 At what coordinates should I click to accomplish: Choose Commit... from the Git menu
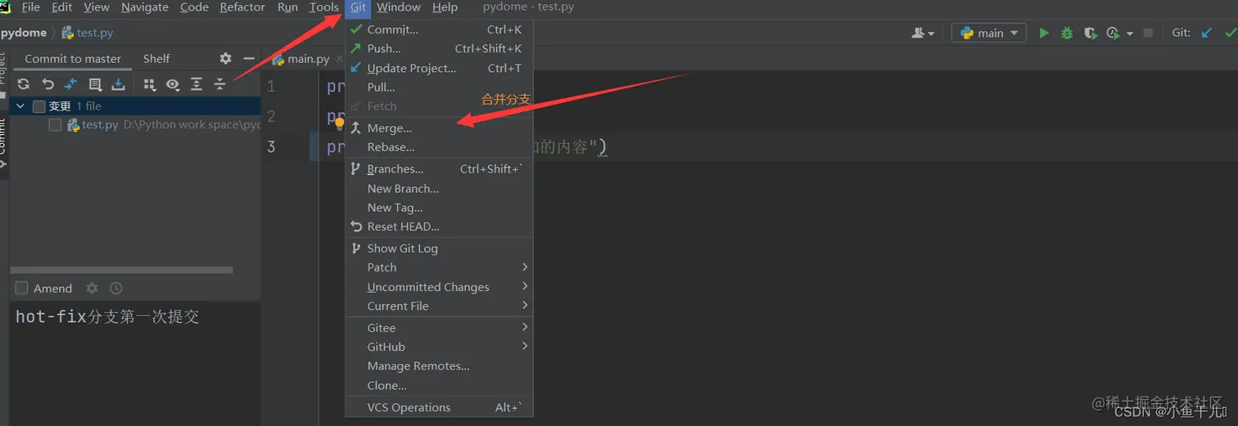tap(440, 29)
